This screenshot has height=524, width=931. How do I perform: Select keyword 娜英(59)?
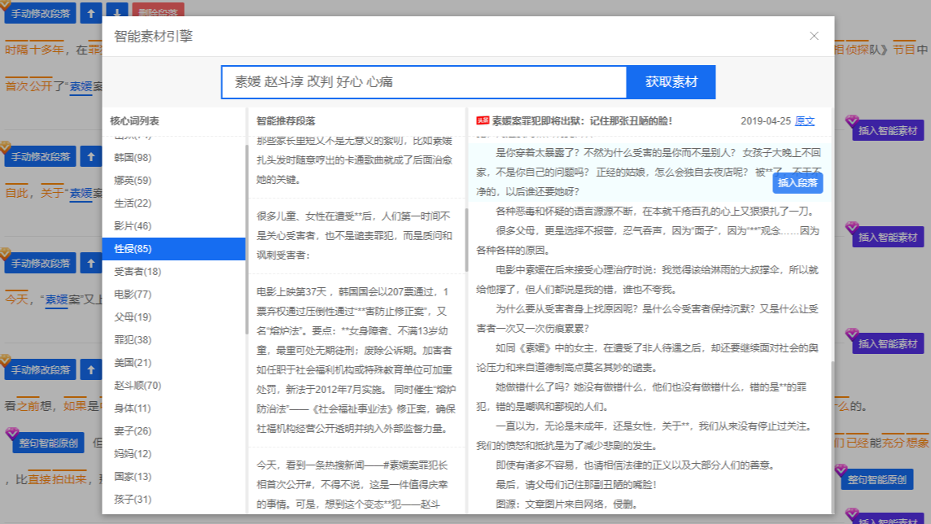pyautogui.click(x=173, y=181)
